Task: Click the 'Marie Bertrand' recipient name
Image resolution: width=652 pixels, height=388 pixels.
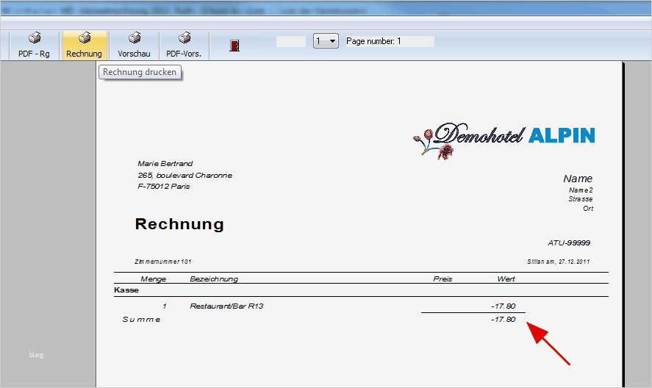Action: tap(165, 163)
